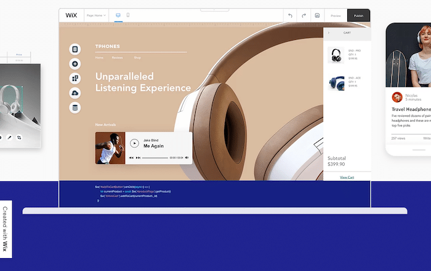The height and width of the screenshot is (271, 431).
Task: Open the Media upload cloud icon
Action: point(75,93)
